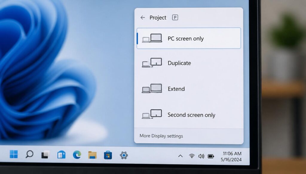Choose the Duplicate projection mode
The width and height of the screenshot is (306, 174).
(x=189, y=63)
